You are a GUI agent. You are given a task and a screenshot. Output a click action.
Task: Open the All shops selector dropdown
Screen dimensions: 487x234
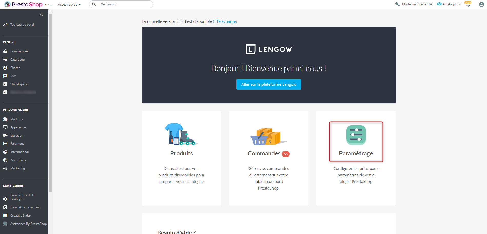pos(449,4)
